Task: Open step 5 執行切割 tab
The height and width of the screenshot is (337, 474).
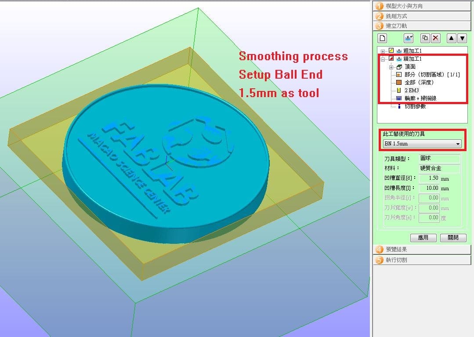Action: (x=422, y=260)
